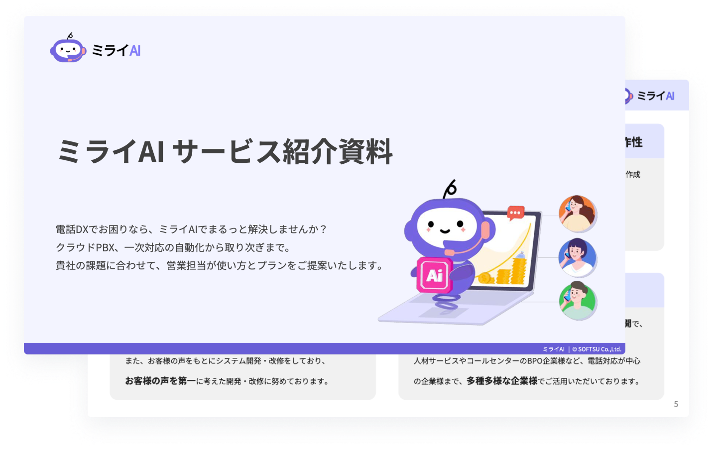Click the footer text © SOFTSU Co.,Ltd.
This screenshot has width=713, height=449.
(x=596, y=349)
